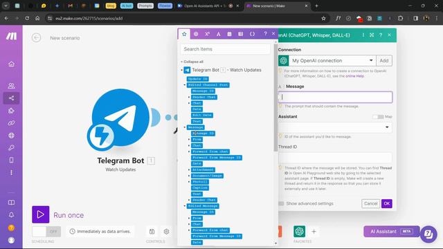Screen dimensions: 443x249
Task: Click the Message input field
Action: click(335, 97)
